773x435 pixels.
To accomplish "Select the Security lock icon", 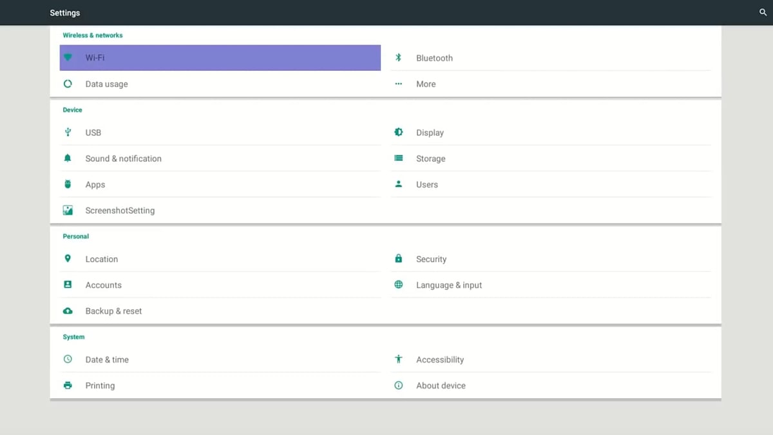I will [398, 258].
